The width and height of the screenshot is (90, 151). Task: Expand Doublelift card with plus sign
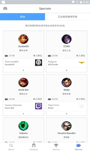coord(23,70)
